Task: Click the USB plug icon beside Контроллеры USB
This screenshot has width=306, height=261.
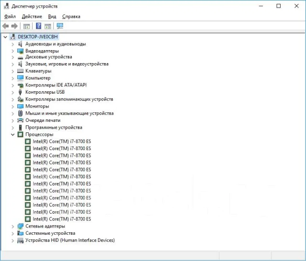Action: [20, 92]
